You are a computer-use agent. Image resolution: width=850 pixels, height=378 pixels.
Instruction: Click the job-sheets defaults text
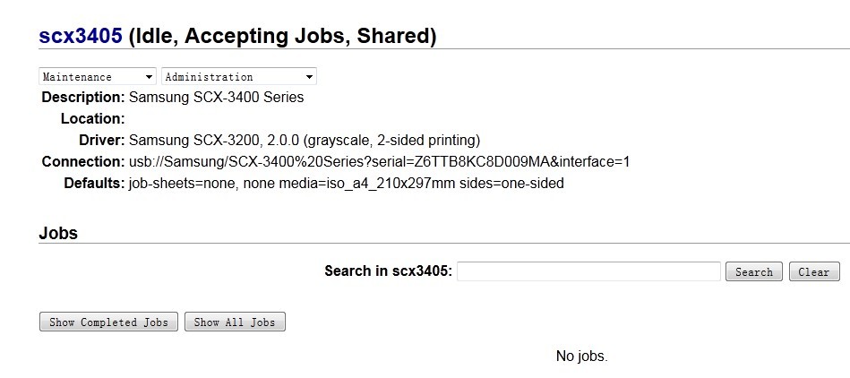[346, 184]
